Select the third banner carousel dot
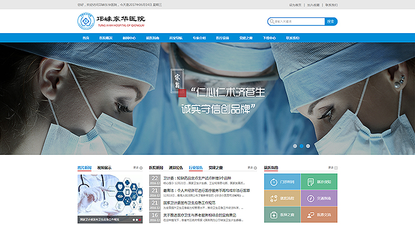 307,146
